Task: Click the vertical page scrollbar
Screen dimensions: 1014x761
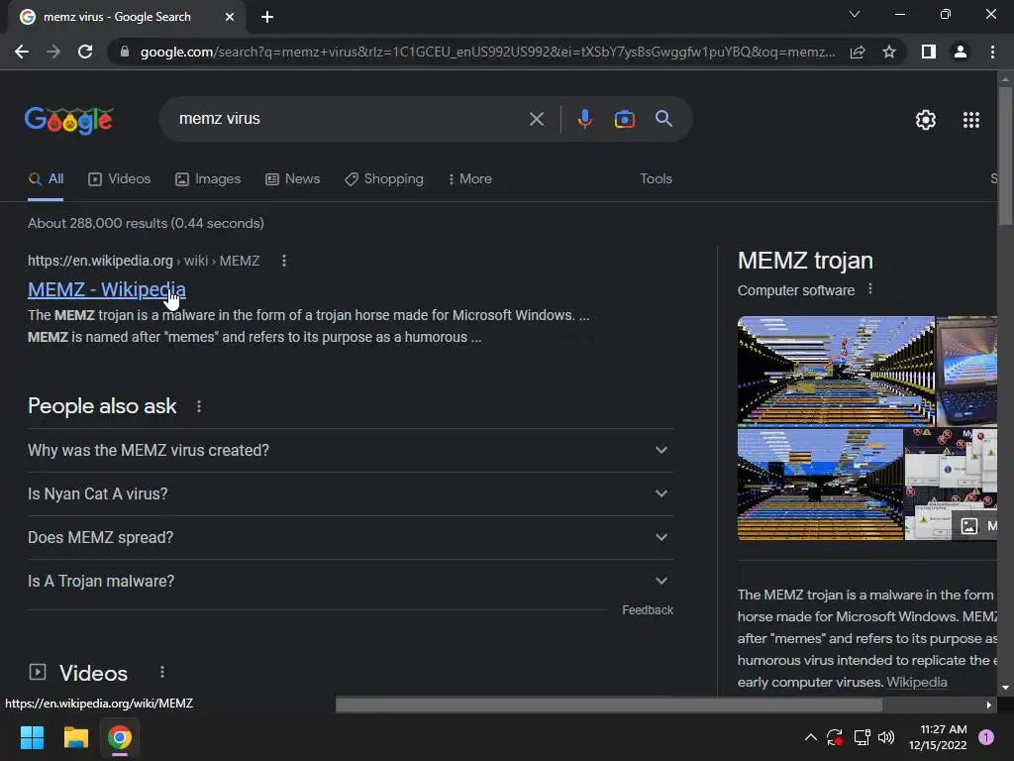Action: pyautogui.click(x=1005, y=156)
